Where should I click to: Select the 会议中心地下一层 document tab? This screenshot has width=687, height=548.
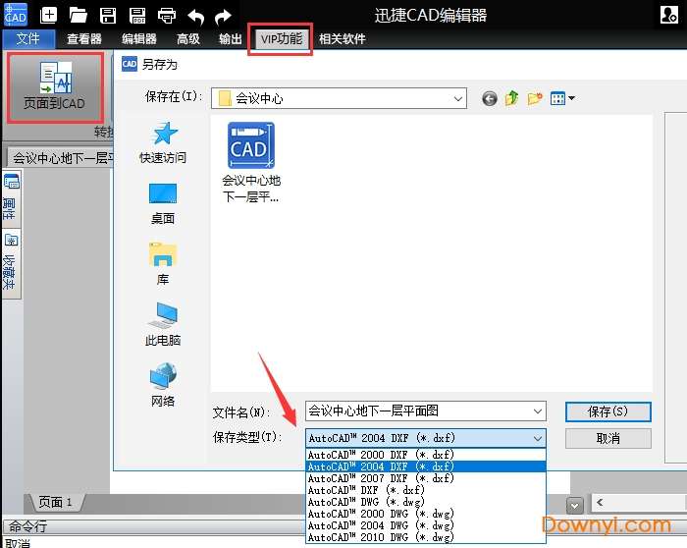pos(61,157)
